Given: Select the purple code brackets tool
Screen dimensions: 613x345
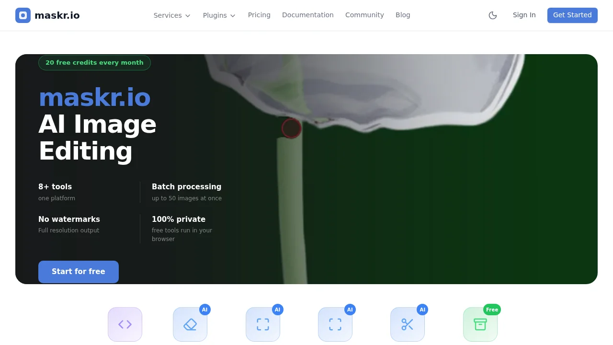Looking at the screenshot, I should tap(125, 324).
